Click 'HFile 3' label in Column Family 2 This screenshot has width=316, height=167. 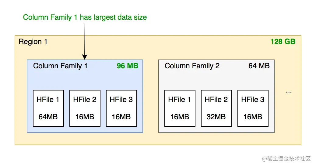click(253, 100)
